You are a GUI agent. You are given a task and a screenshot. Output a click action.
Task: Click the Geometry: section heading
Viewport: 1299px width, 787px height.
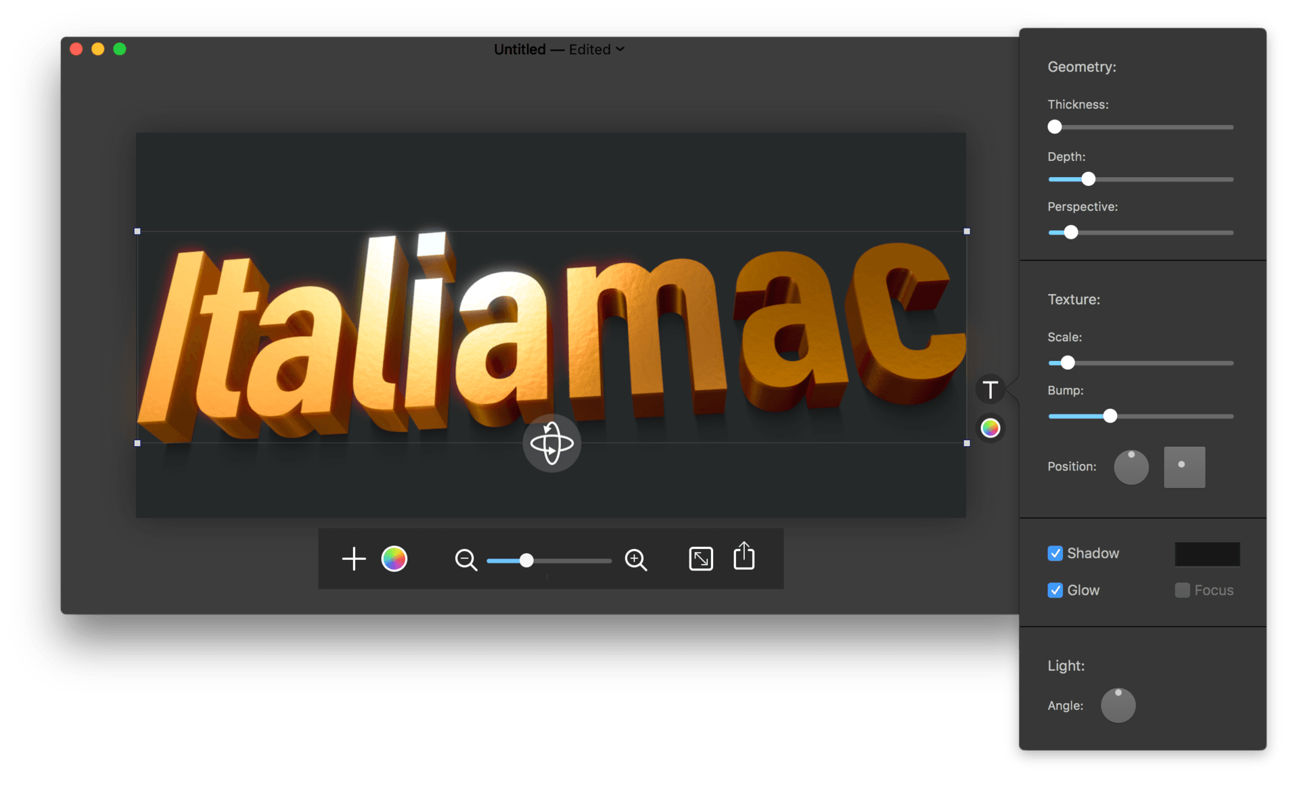(x=1082, y=67)
